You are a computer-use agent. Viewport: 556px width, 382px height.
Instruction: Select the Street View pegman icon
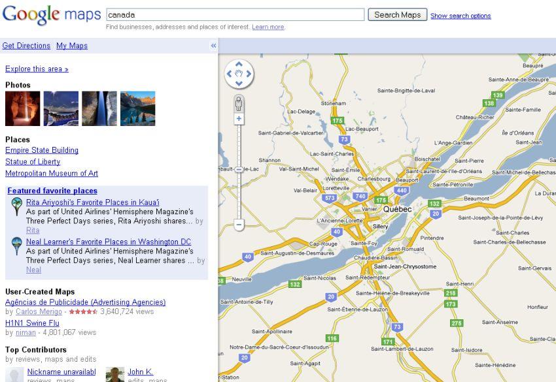[x=239, y=104]
